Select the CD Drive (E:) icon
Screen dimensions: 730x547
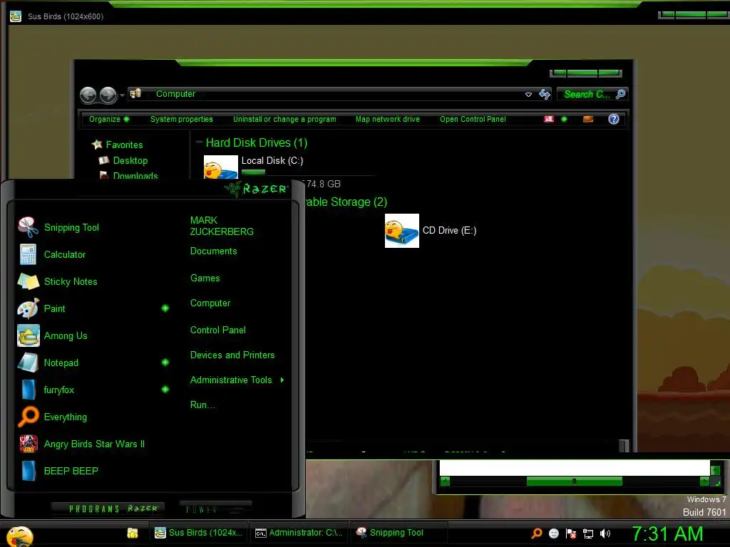(x=402, y=231)
